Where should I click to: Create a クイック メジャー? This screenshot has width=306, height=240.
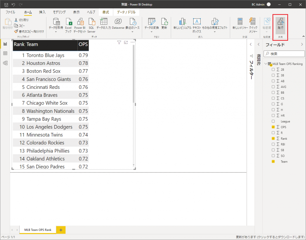tap(253, 25)
